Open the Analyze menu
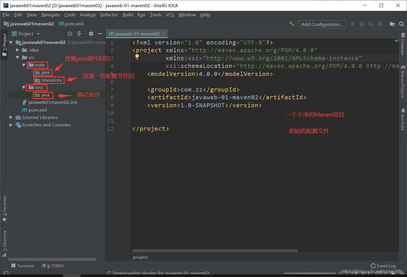 pos(88,15)
